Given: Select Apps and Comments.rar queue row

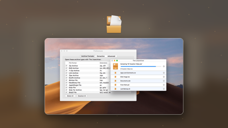Looking at the screenshot, I should click(x=138, y=73).
